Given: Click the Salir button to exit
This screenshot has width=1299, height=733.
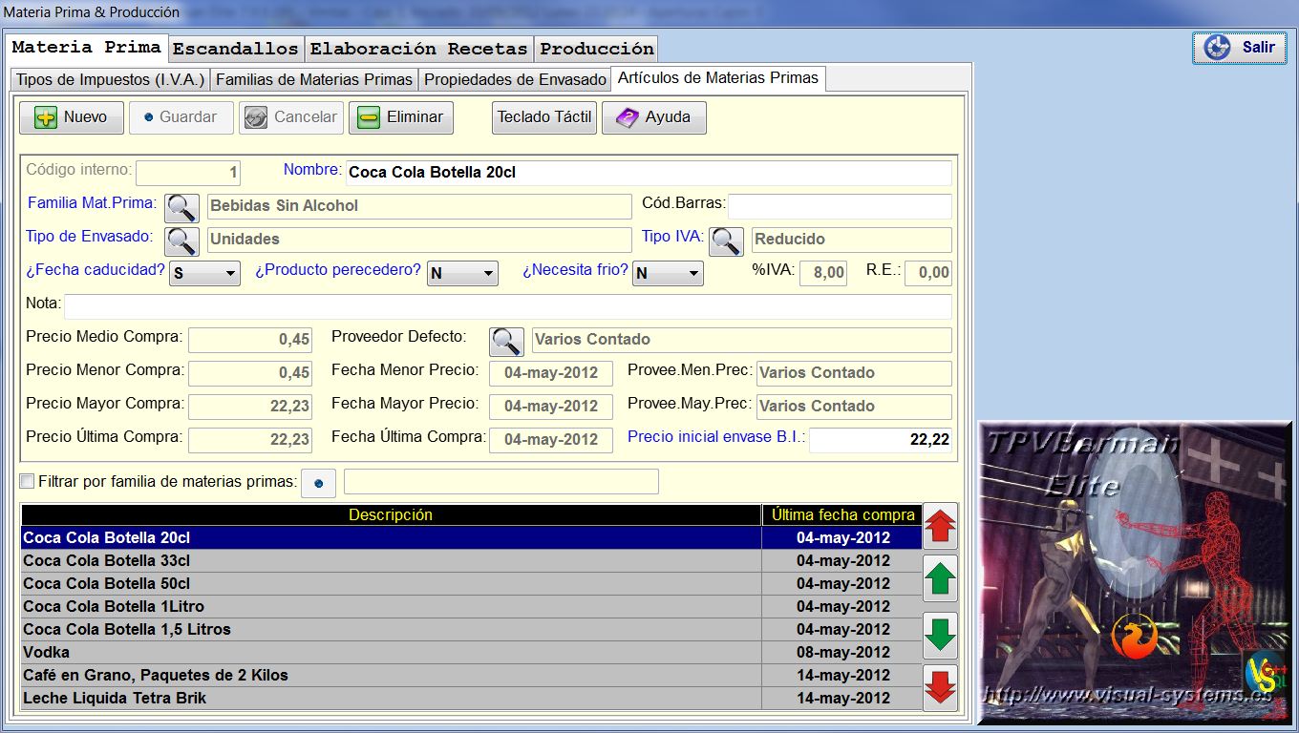Looking at the screenshot, I should click(1239, 48).
